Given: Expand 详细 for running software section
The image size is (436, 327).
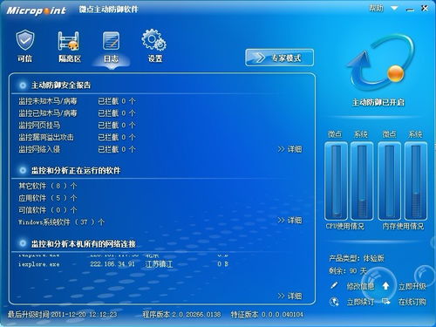Looking at the screenshot, I should pos(290,221).
